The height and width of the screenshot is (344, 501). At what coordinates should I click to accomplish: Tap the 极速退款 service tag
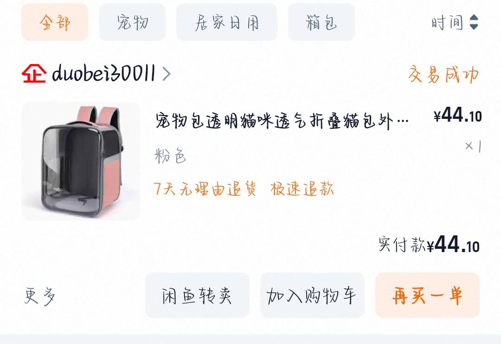click(x=302, y=188)
